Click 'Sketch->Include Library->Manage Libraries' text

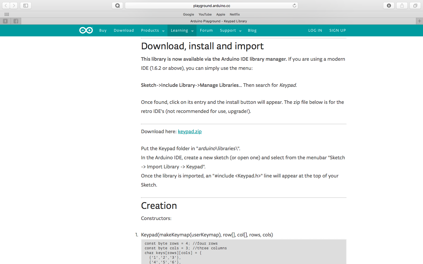190,85
